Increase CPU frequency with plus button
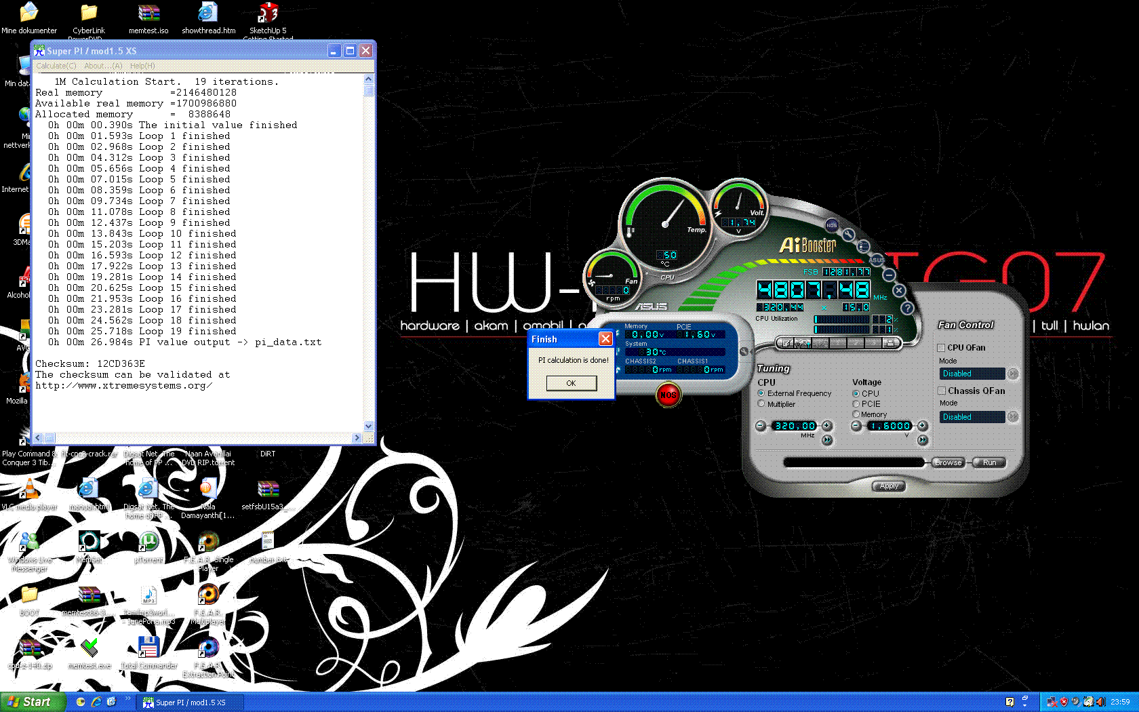Image resolution: width=1139 pixels, height=712 pixels. click(827, 426)
